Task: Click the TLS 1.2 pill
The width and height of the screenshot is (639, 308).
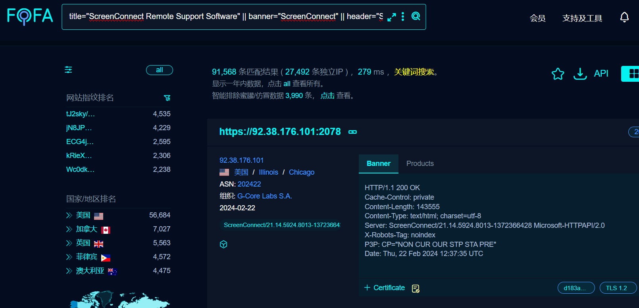Action: click(x=618, y=288)
